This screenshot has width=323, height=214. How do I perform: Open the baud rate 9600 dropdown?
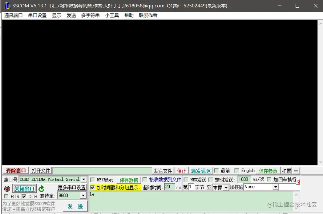pyautogui.click(x=82, y=196)
